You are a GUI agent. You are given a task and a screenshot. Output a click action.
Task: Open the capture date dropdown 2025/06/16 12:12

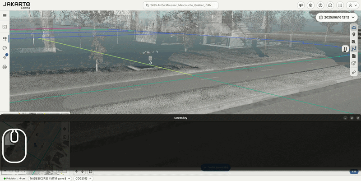coord(337,17)
